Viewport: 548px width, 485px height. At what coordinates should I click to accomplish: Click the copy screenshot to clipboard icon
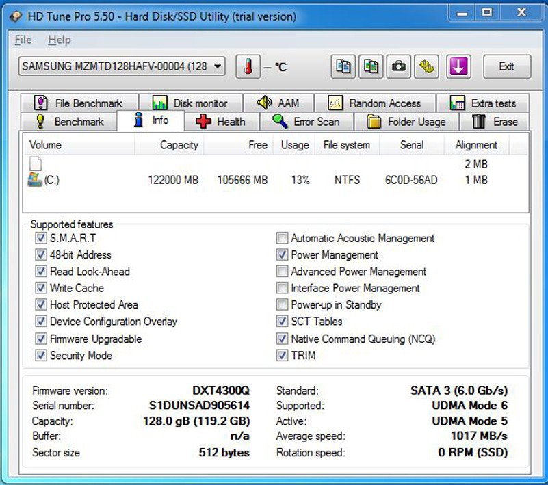(x=371, y=66)
